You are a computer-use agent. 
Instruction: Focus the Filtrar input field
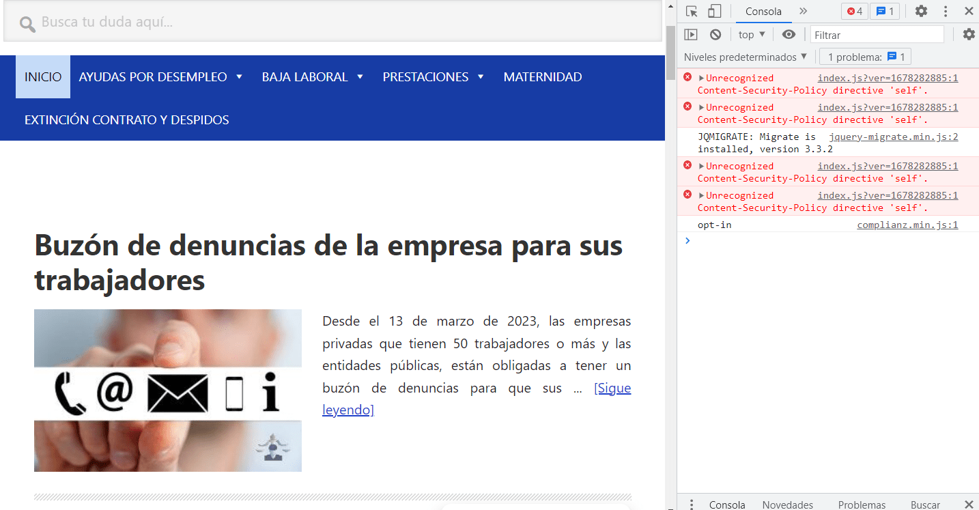[877, 35]
